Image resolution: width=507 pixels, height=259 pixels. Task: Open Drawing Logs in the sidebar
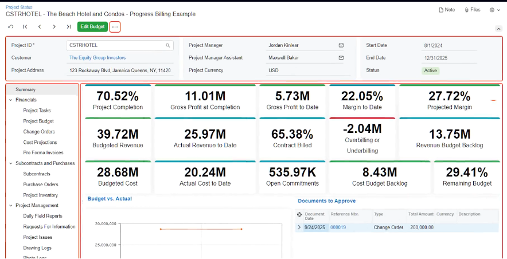(37, 248)
